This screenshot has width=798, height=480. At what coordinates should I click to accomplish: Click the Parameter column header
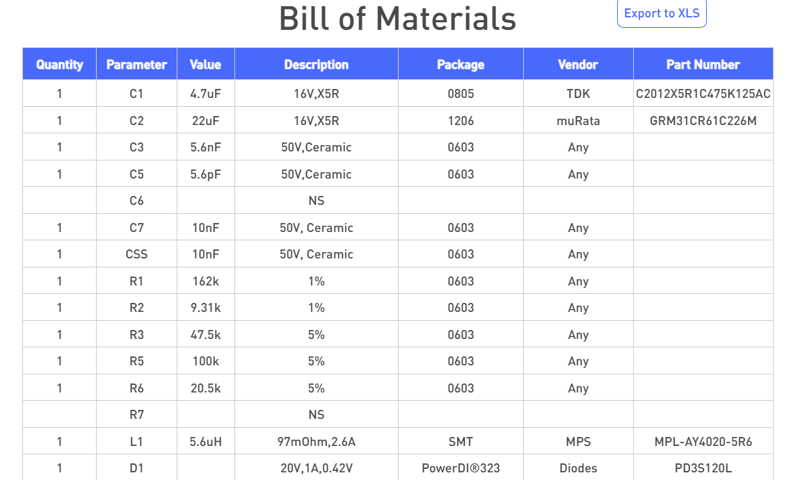[136, 65]
